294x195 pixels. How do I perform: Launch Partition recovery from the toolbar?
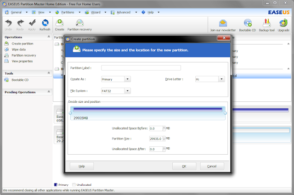tap(79, 23)
